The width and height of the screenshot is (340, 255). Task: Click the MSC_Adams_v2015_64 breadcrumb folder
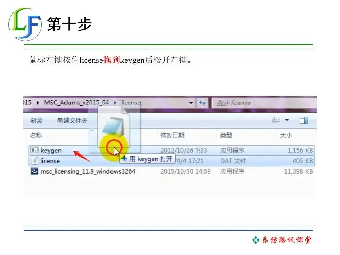76,102
